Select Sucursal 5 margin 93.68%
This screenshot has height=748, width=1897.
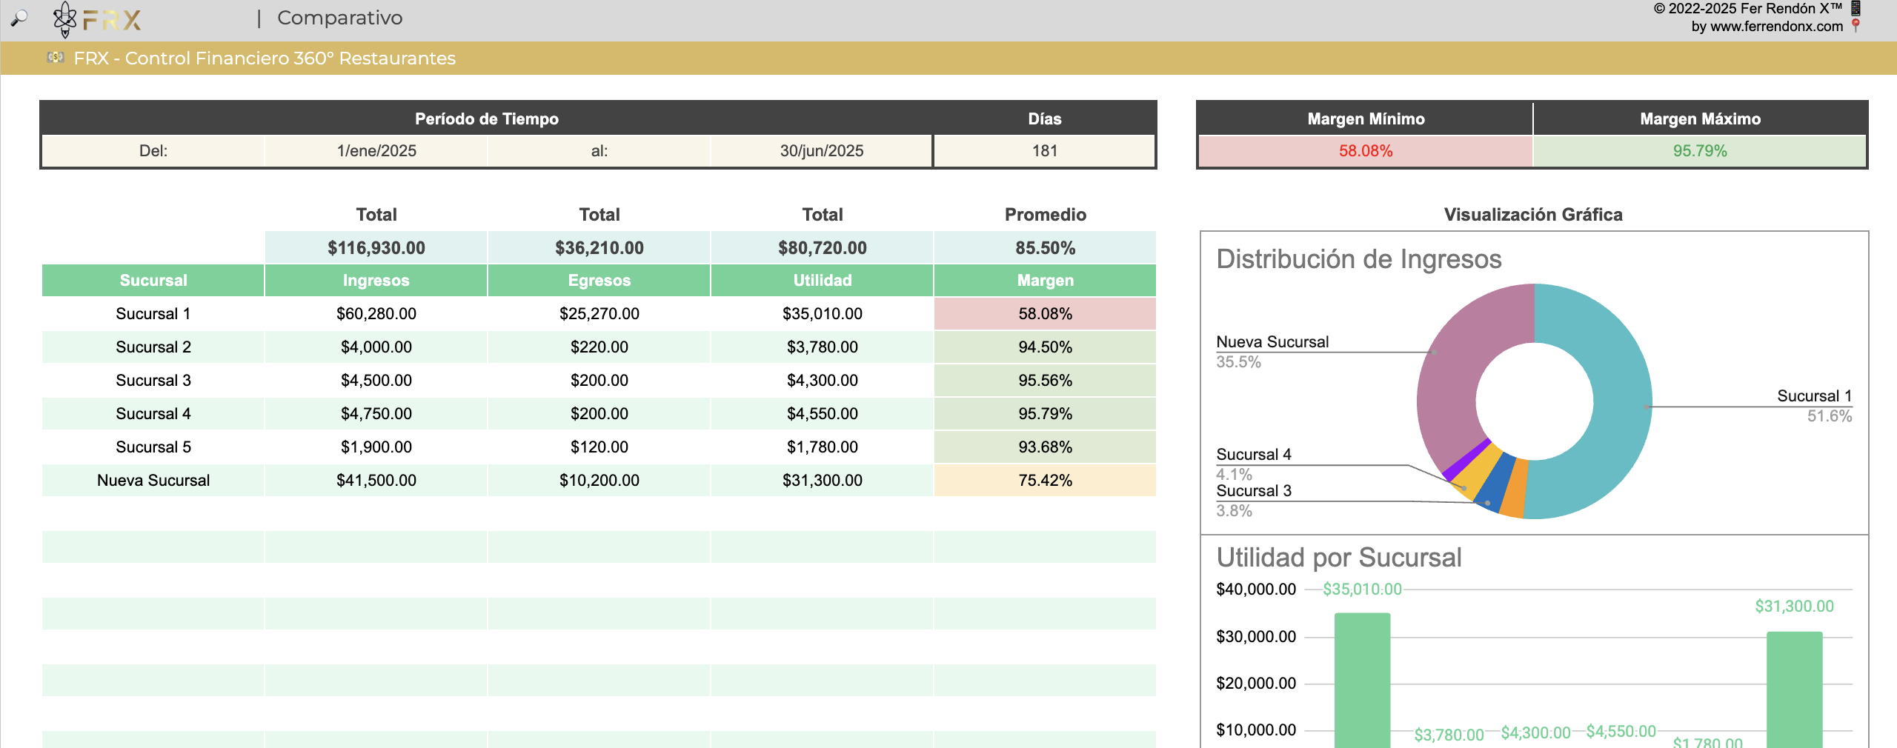tap(1045, 447)
